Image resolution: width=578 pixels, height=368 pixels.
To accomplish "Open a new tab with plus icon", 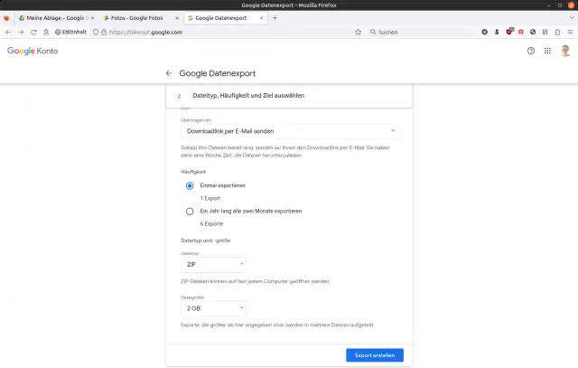I will (275, 18).
